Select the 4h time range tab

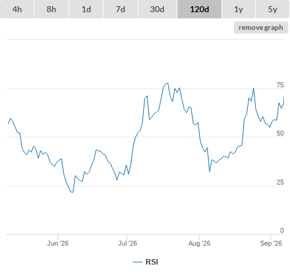pyautogui.click(x=17, y=9)
